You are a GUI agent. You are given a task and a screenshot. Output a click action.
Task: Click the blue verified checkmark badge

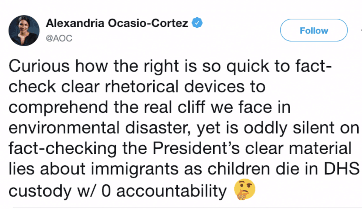(197, 23)
